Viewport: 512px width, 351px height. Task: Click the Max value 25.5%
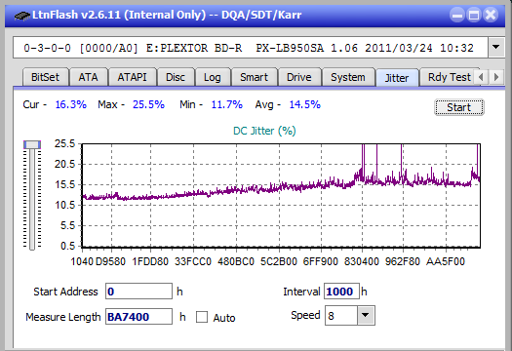point(148,104)
